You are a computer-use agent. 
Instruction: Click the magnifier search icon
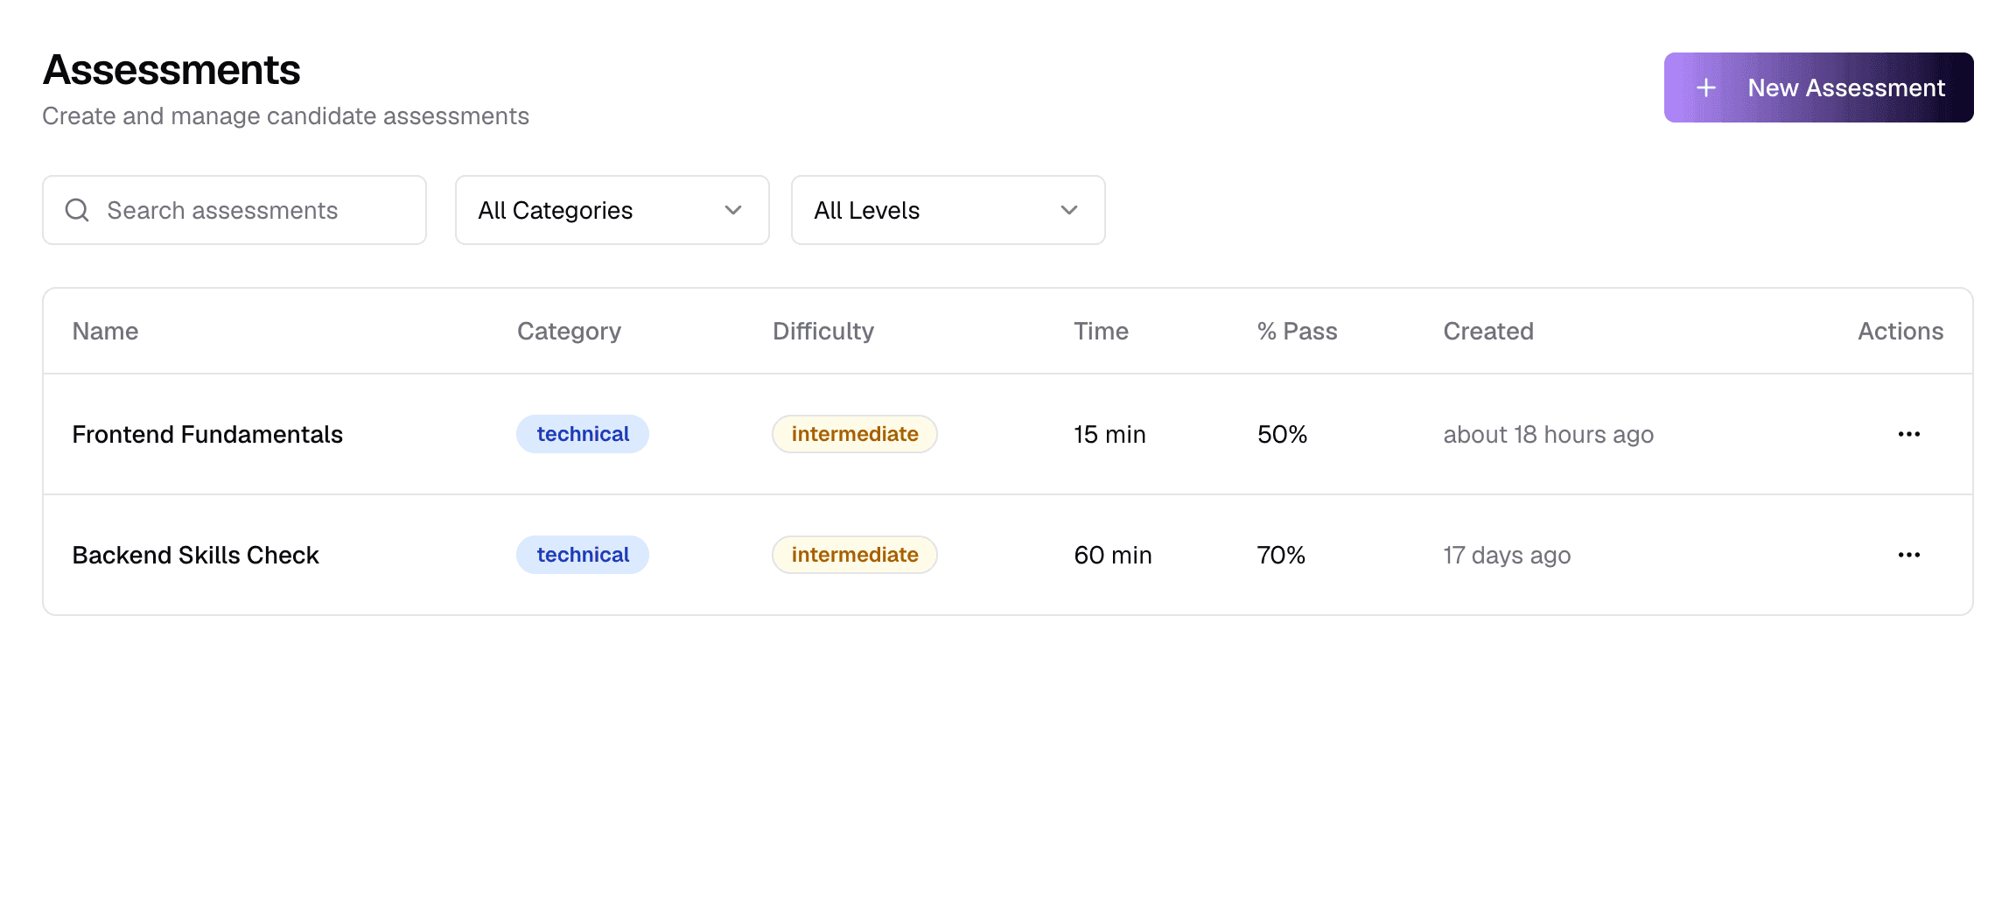pos(77,210)
